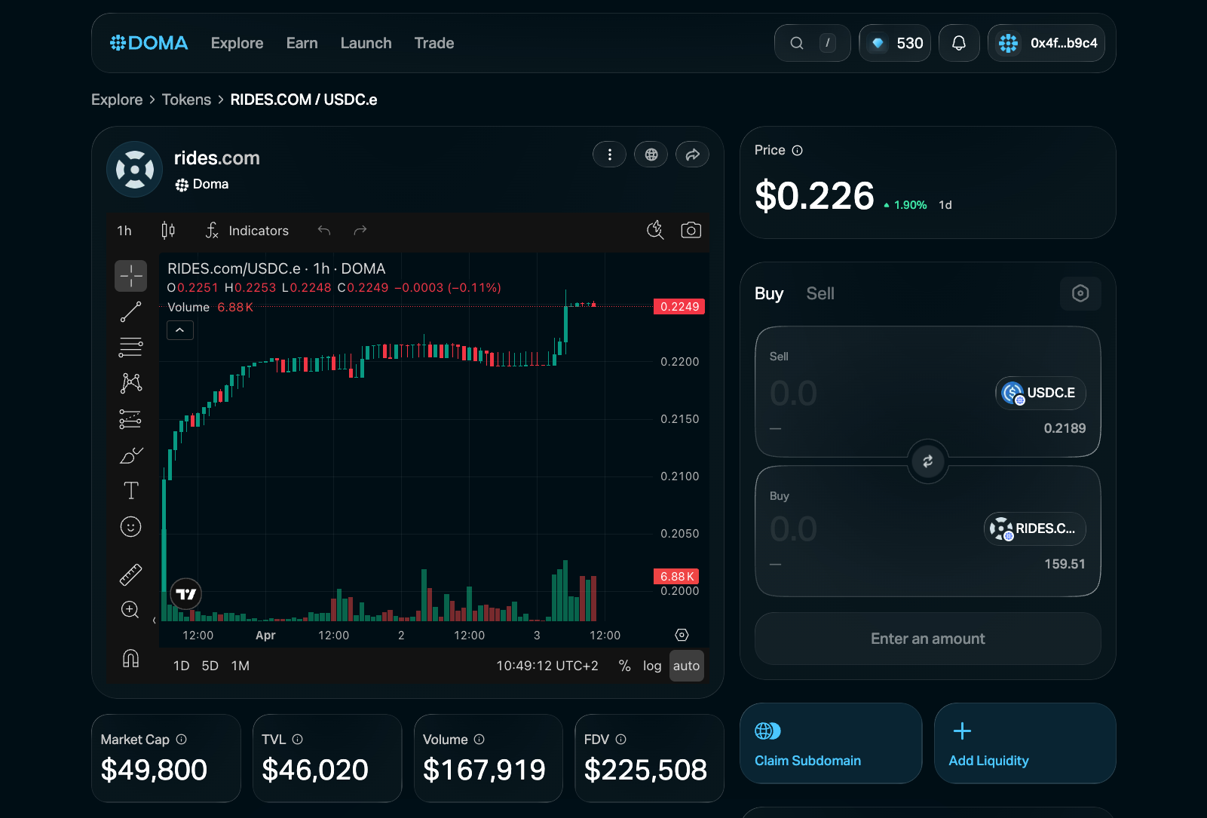Switch to the Buy tab
The image size is (1207, 818).
click(769, 293)
